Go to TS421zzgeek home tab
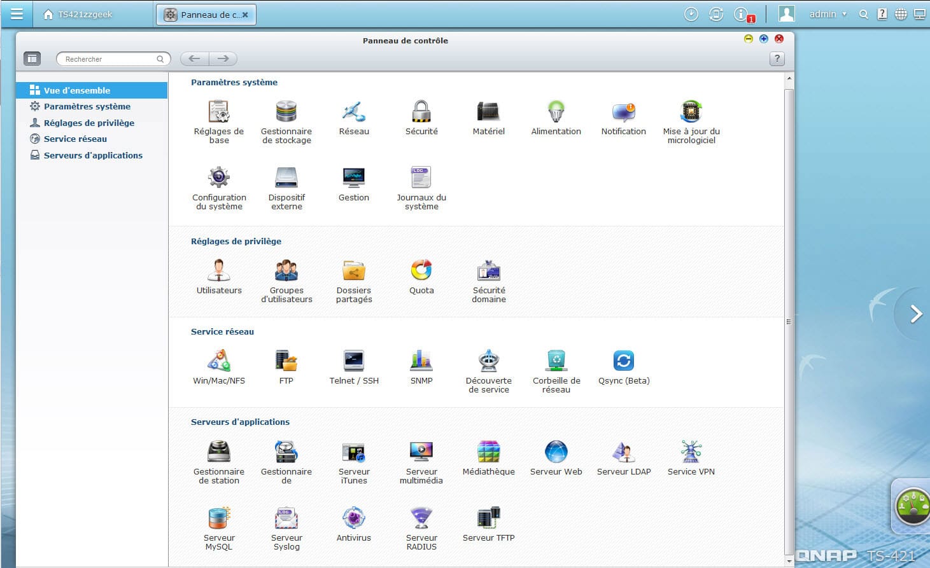Viewport: 930px width, 568px height. point(77,14)
